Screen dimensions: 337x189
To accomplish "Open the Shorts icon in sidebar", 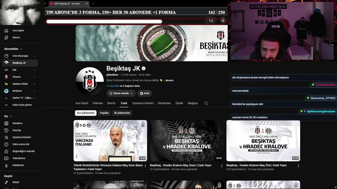I will (x=6, y=38).
